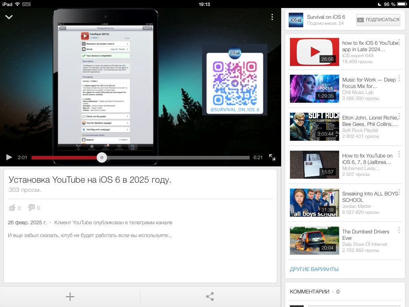Image resolution: width=409 pixels, height=307 pixels.
Task: Tap the VPN indicator in status bar
Action: pyautogui.click(x=26, y=4)
